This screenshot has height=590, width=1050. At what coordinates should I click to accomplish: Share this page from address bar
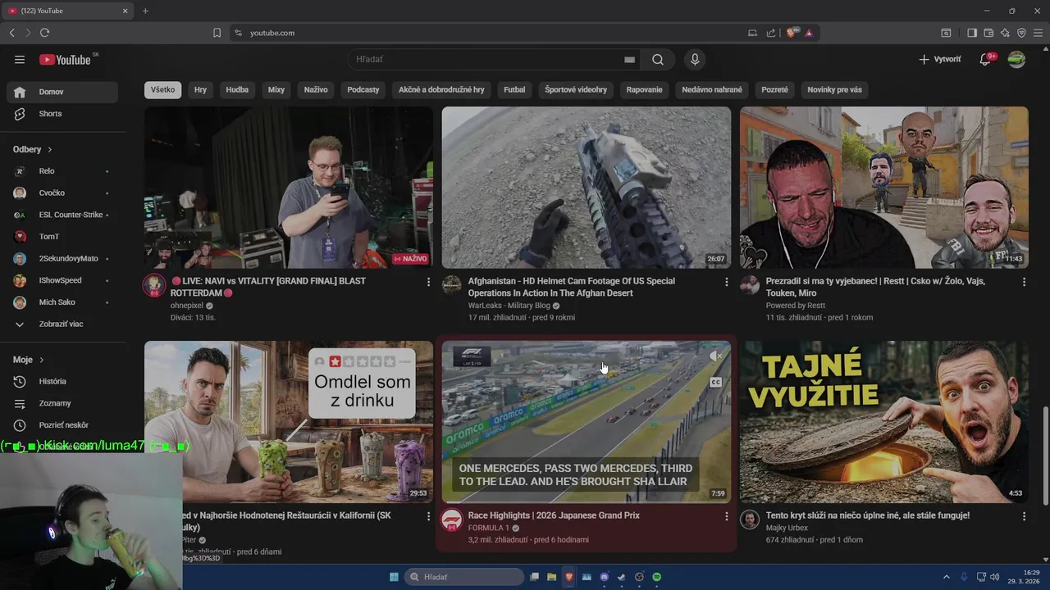click(x=771, y=33)
